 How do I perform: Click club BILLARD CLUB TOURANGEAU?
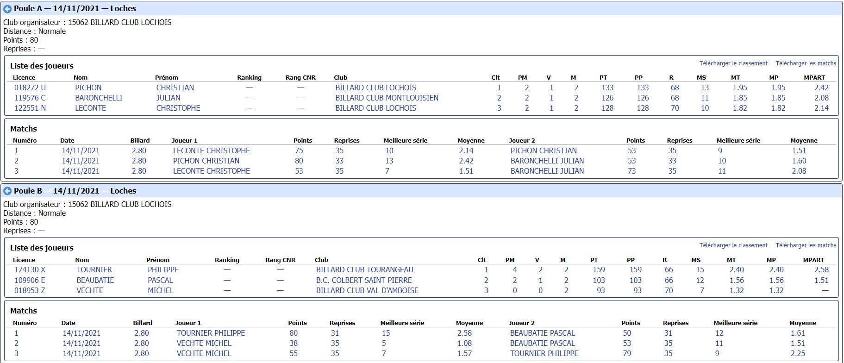pos(365,270)
